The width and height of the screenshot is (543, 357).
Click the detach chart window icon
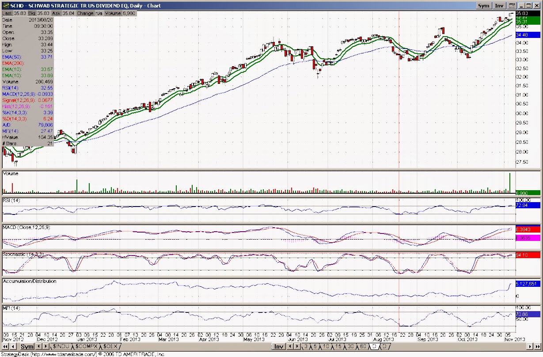pos(512,6)
